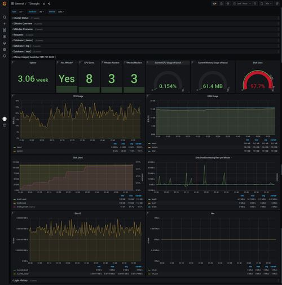Star the TDinsight dashboard

44,3
